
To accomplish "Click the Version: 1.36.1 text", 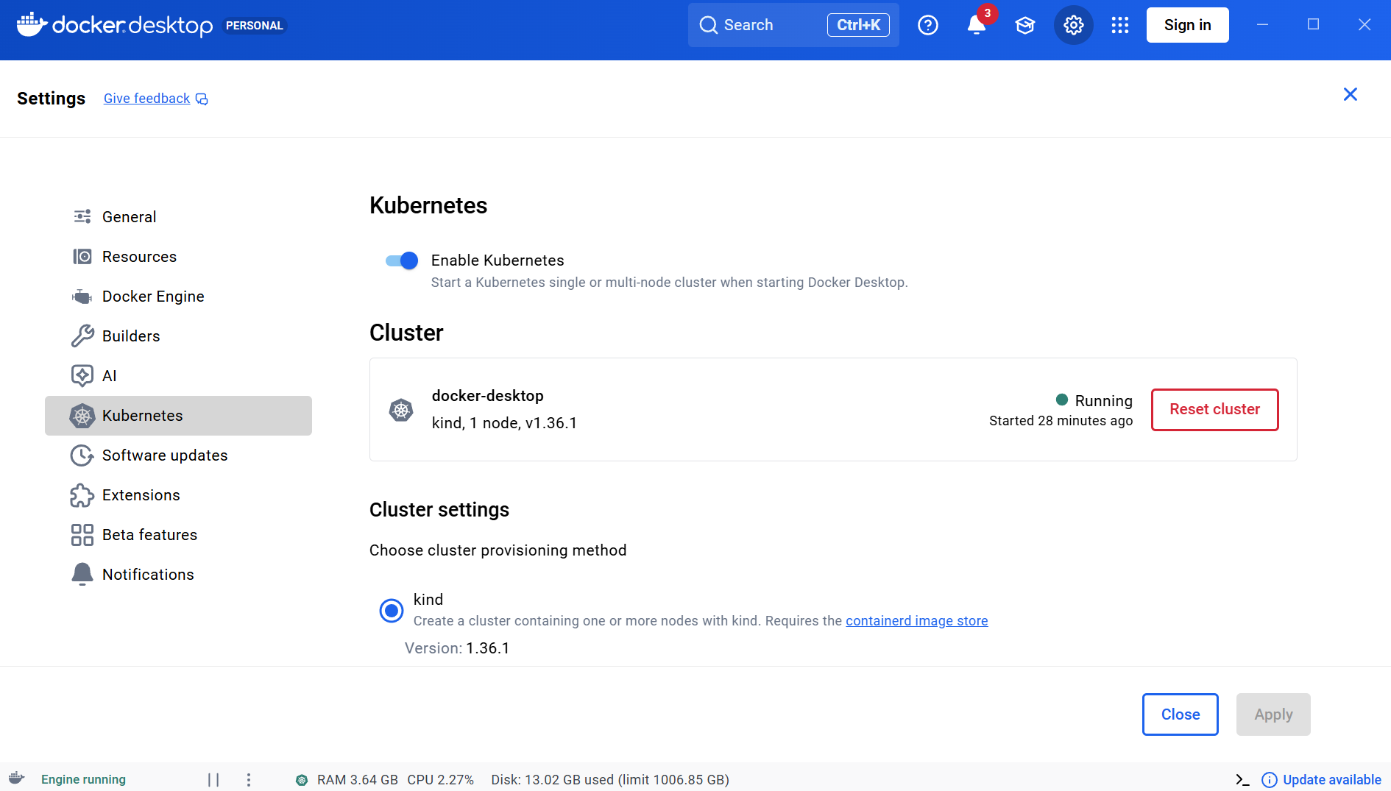I will (457, 648).
